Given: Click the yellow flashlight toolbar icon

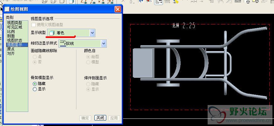Looking at the screenshot, I should pyautogui.click(x=176, y=2).
